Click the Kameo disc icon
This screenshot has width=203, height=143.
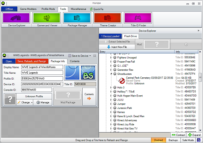pos(115,112)
